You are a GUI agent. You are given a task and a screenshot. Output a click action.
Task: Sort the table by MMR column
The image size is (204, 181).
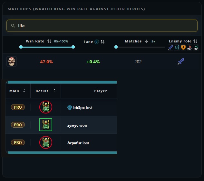click(x=17, y=91)
